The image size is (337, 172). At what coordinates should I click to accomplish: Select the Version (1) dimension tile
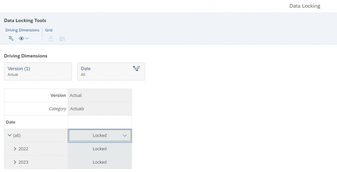(38, 72)
